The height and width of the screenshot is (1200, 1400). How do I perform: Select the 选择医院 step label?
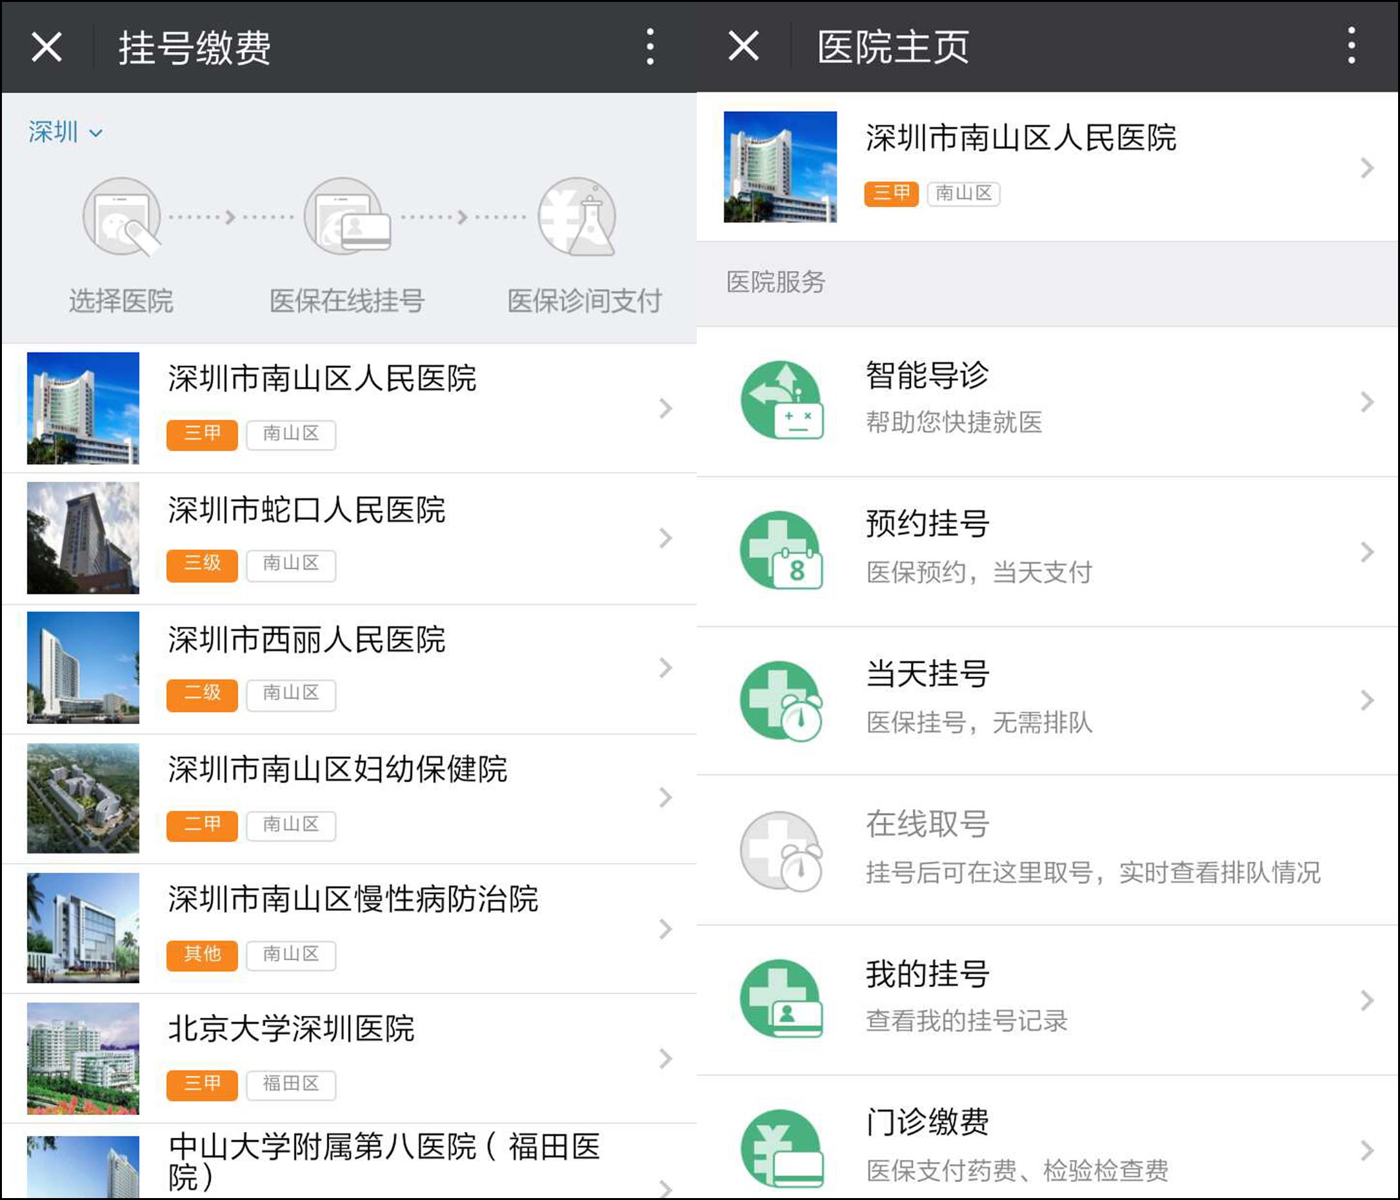(x=121, y=301)
